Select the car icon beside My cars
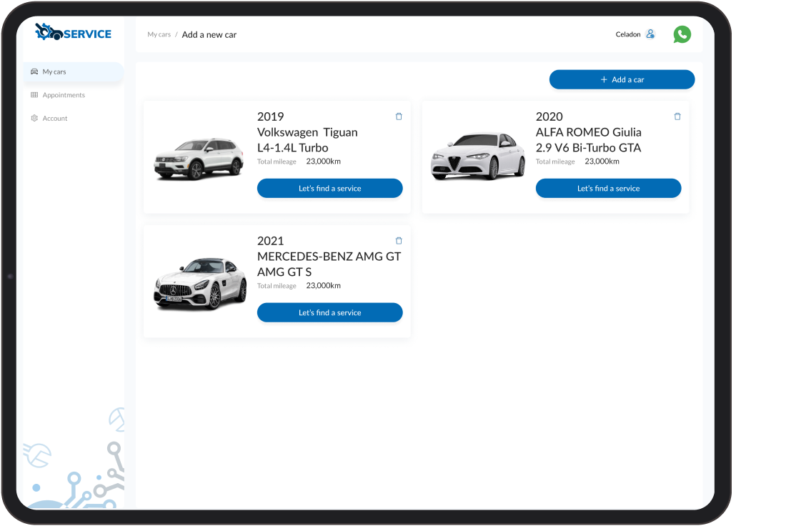 tap(34, 71)
